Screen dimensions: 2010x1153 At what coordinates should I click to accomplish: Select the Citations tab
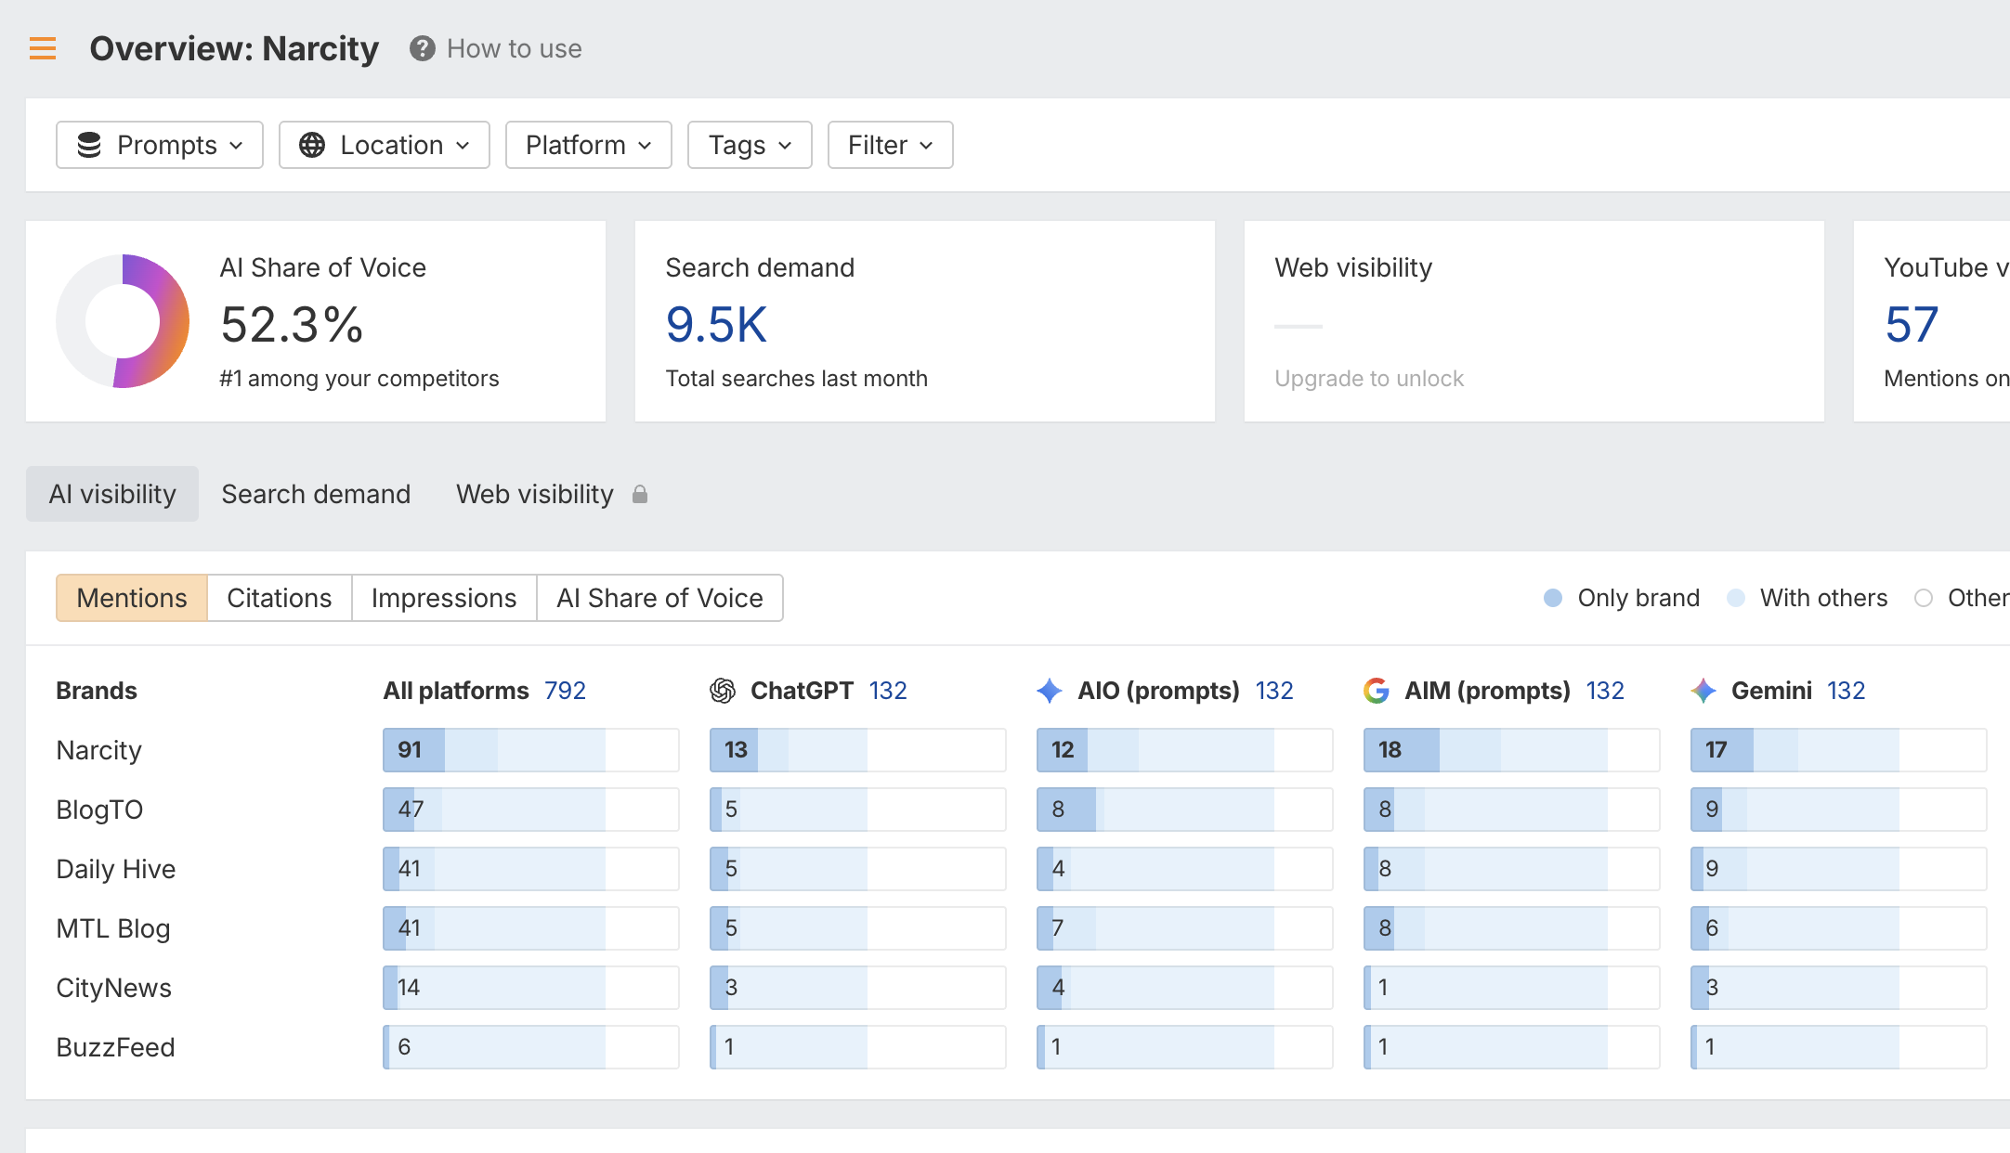pyautogui.click(x=280, y=598)
